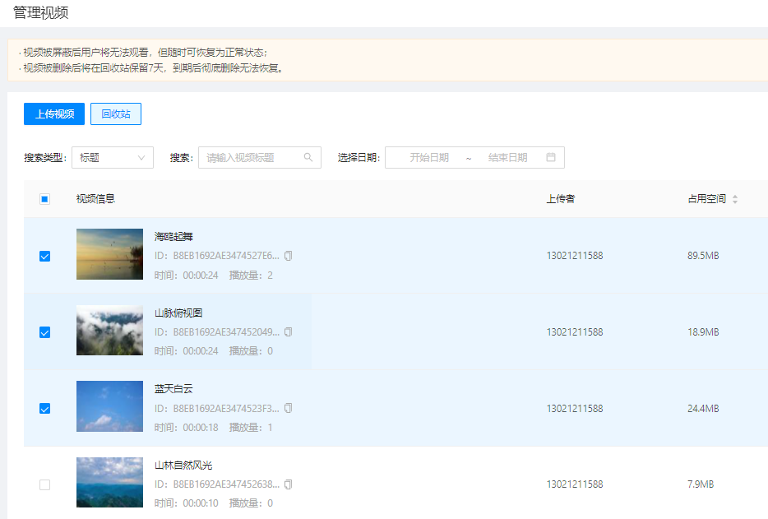This screenshot has height=519, width=768.
Task: Copy ID of 山林自然风光 video
Action: (288, 484)
